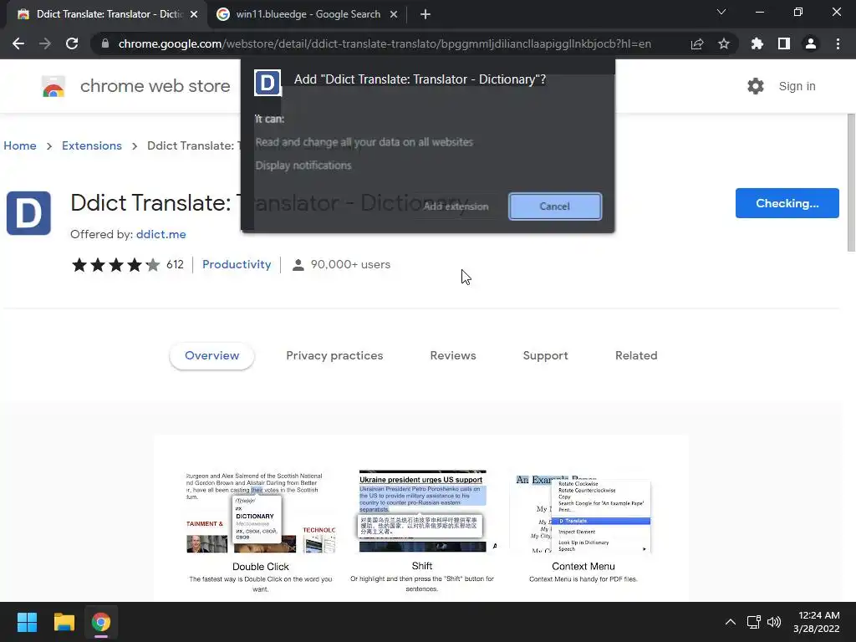The image size is (856, 642).
Task: Open Chrome Web Store settings gear
Action: [x=756, y=86]
